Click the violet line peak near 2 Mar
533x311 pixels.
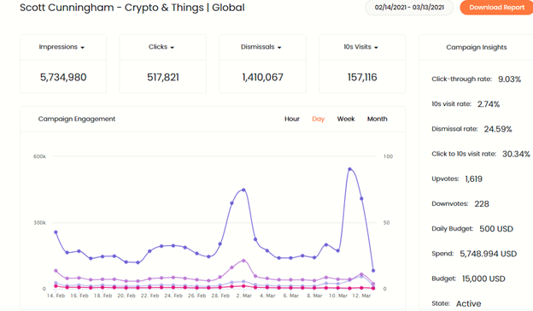(243, 261)
